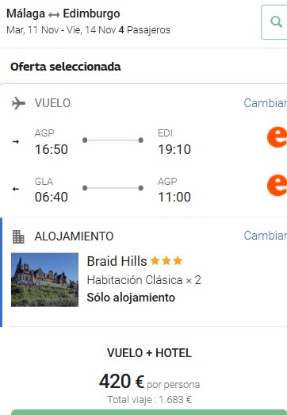
Task: Click the outbound right-arrow icon
Action: [x=16, y=141]
